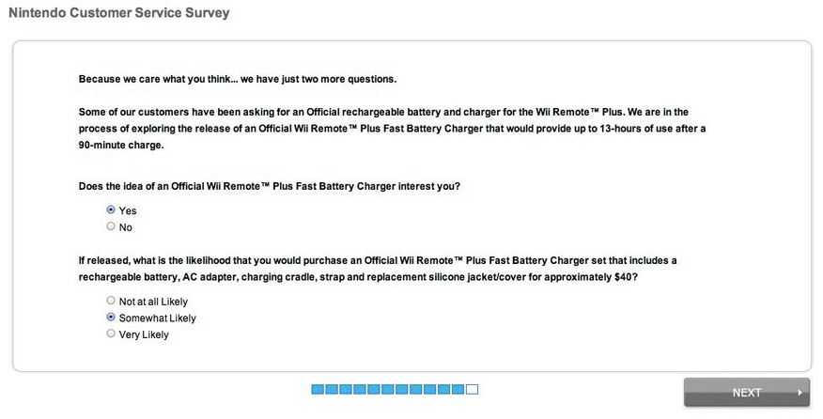Click the NEXT button
823x419 pixels.
pyautogui.click(x=746, y=393)
